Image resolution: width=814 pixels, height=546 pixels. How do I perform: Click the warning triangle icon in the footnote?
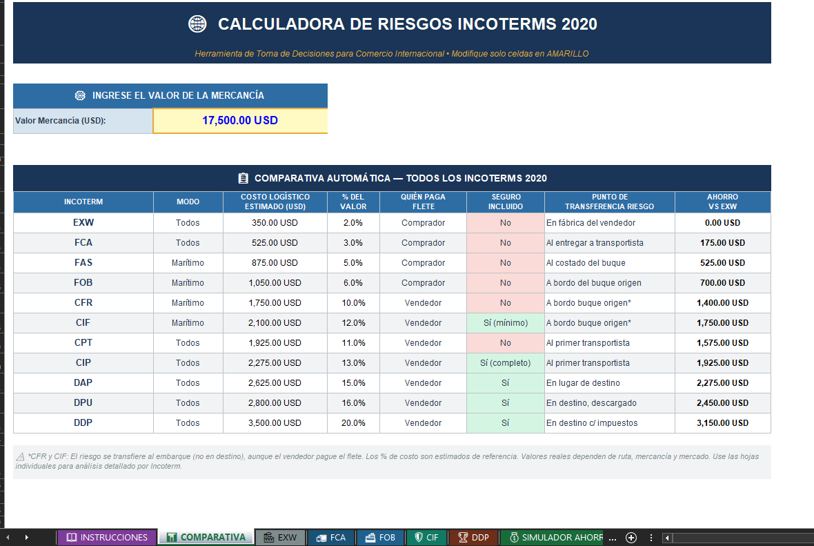pos(21,457)
